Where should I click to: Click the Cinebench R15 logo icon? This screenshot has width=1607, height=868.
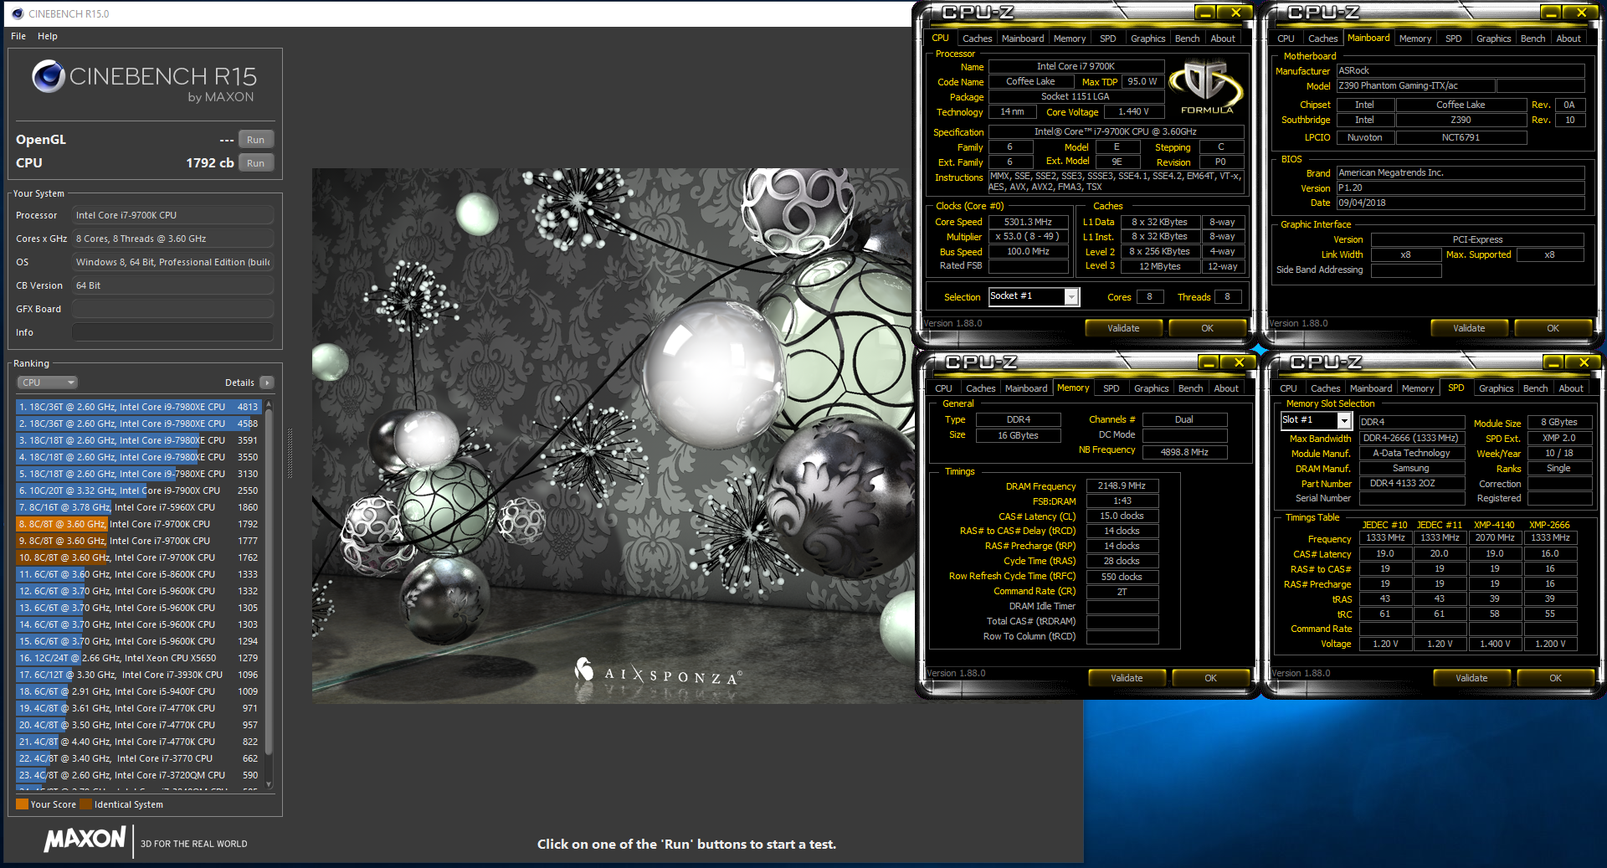(x=49, y=77)
